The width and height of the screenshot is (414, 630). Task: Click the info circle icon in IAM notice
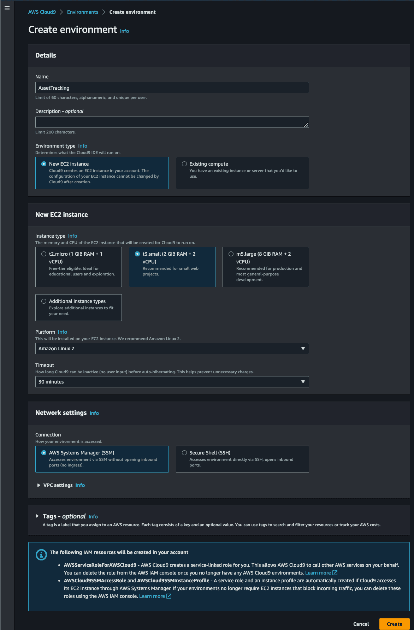click(41, 555)
